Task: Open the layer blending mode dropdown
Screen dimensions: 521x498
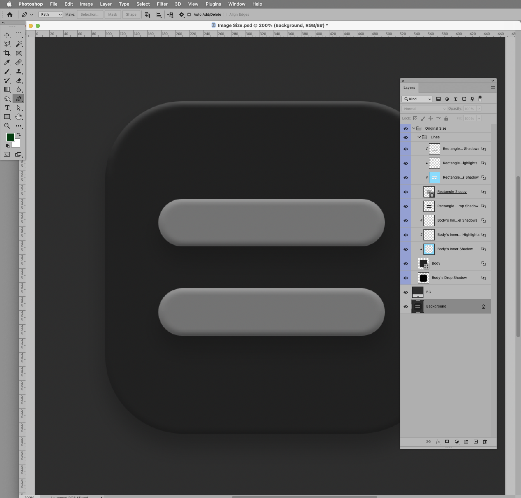Action: (424, 109)
